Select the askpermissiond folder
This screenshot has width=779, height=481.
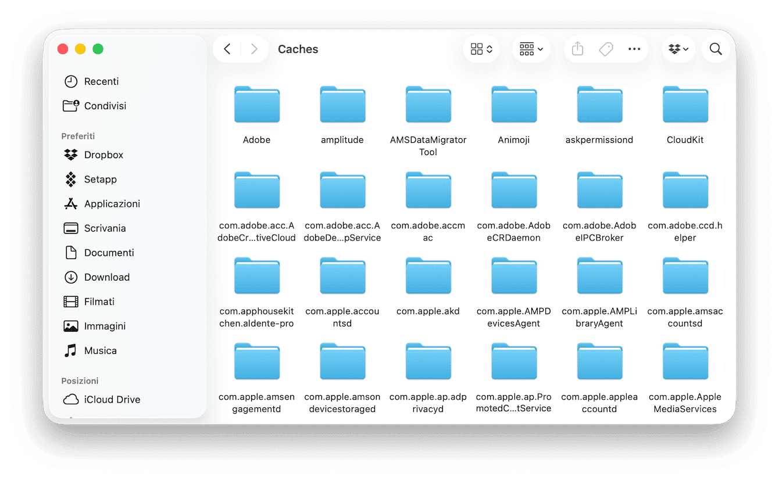pos(599,105)
